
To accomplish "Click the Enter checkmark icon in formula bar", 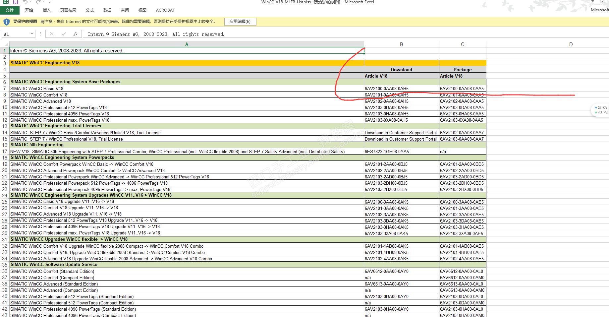I will pyautogui.click(x=64, y=34).
